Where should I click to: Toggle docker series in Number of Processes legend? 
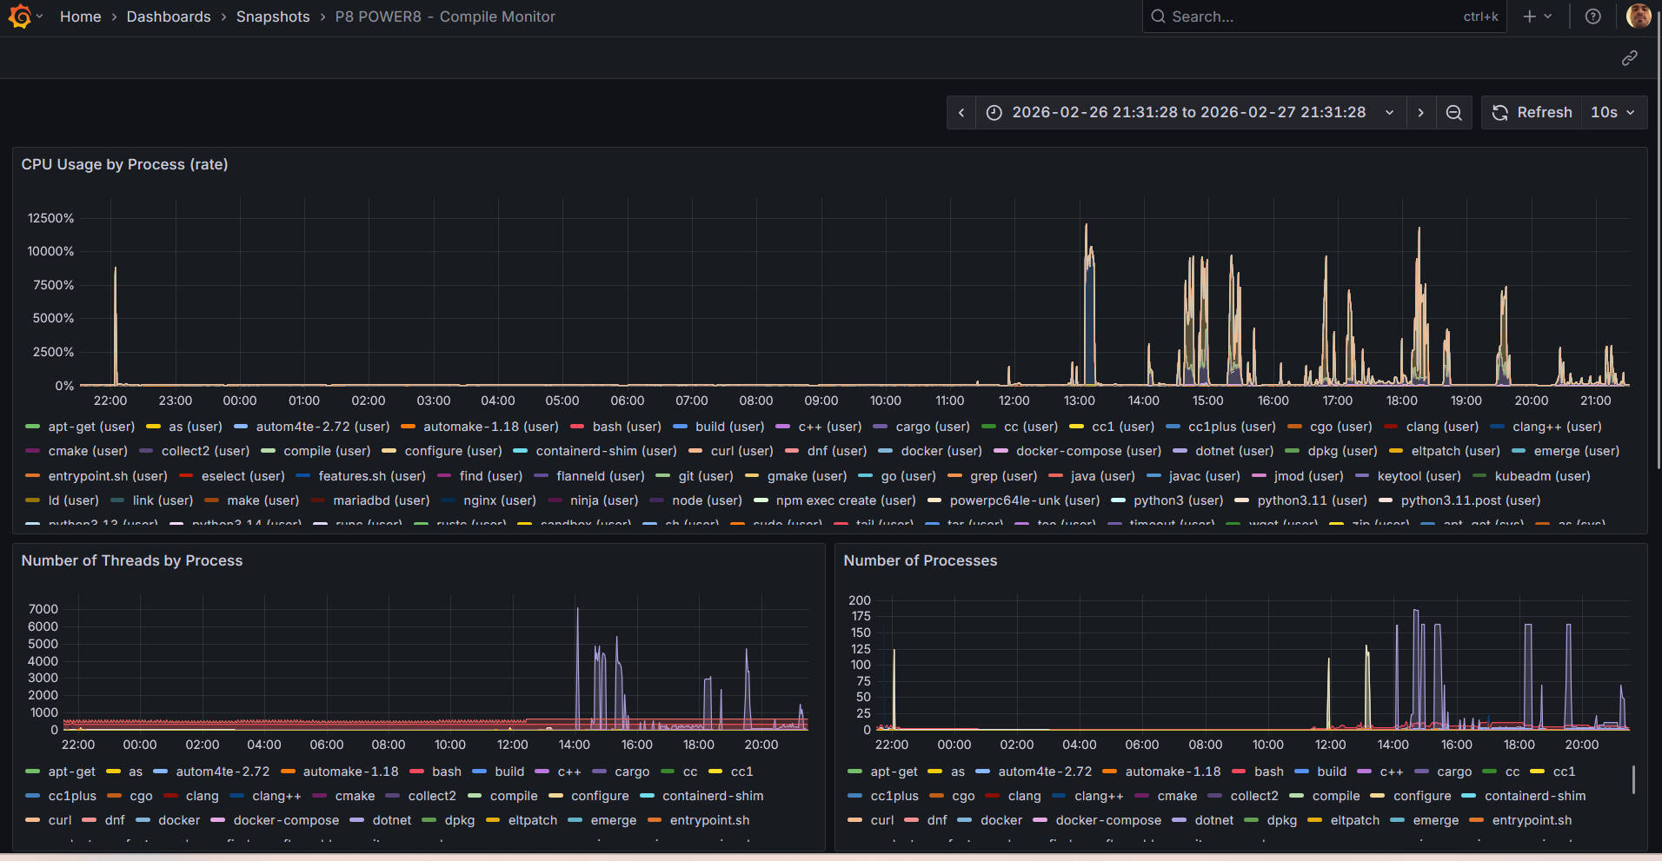click(x=1001, y=820)
